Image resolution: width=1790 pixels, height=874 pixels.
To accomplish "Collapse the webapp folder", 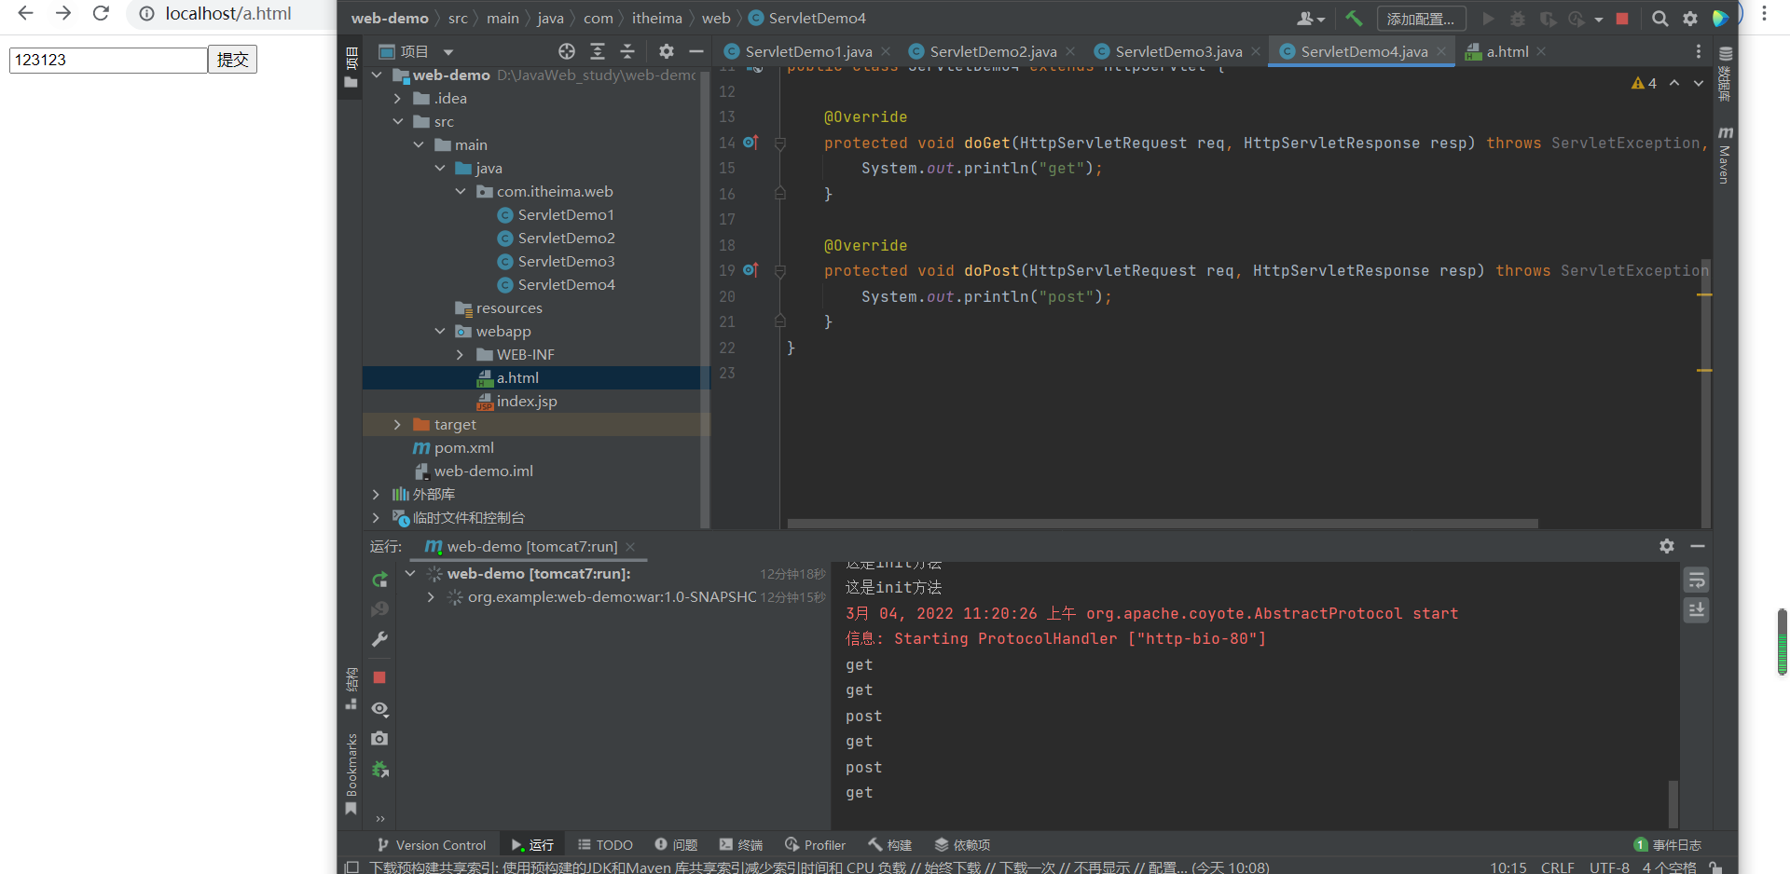I will (440, 332).
